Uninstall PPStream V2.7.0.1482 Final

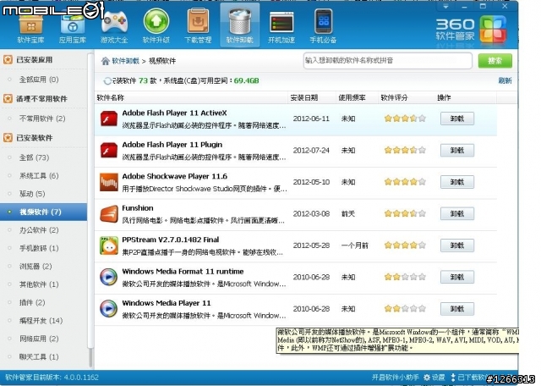tap(457, 245)
